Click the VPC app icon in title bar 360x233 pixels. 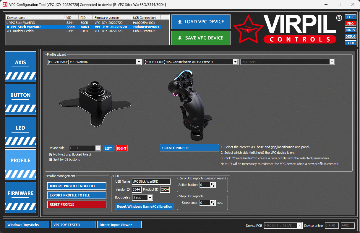4,4
